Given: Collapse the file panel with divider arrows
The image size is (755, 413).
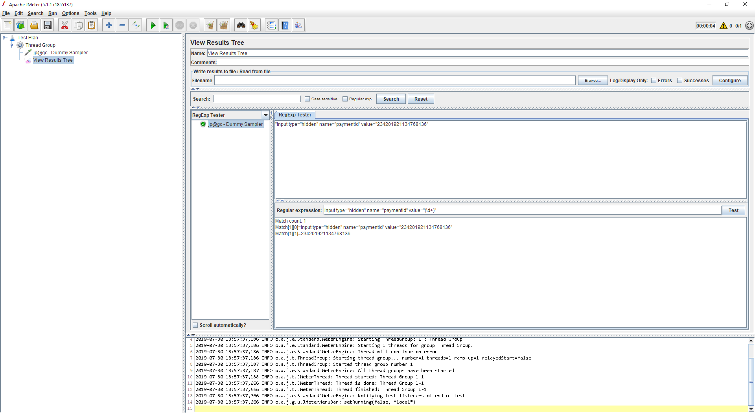Looking at the screenshot, I should pos(195,89).
